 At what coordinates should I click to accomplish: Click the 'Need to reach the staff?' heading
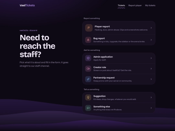click(x=38, y=46)
